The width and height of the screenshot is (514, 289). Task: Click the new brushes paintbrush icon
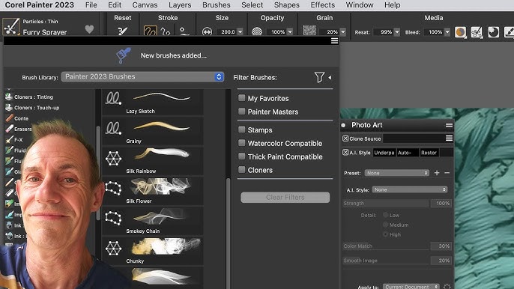point(123,55)
